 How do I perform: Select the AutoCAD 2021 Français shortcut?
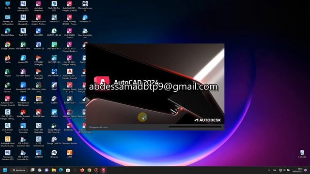[x=70, y=74]
